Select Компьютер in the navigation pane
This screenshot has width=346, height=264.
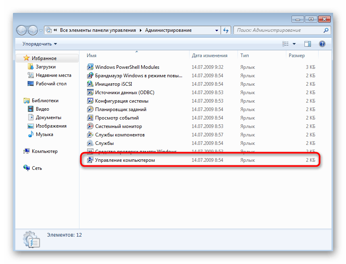pos(44,151)
